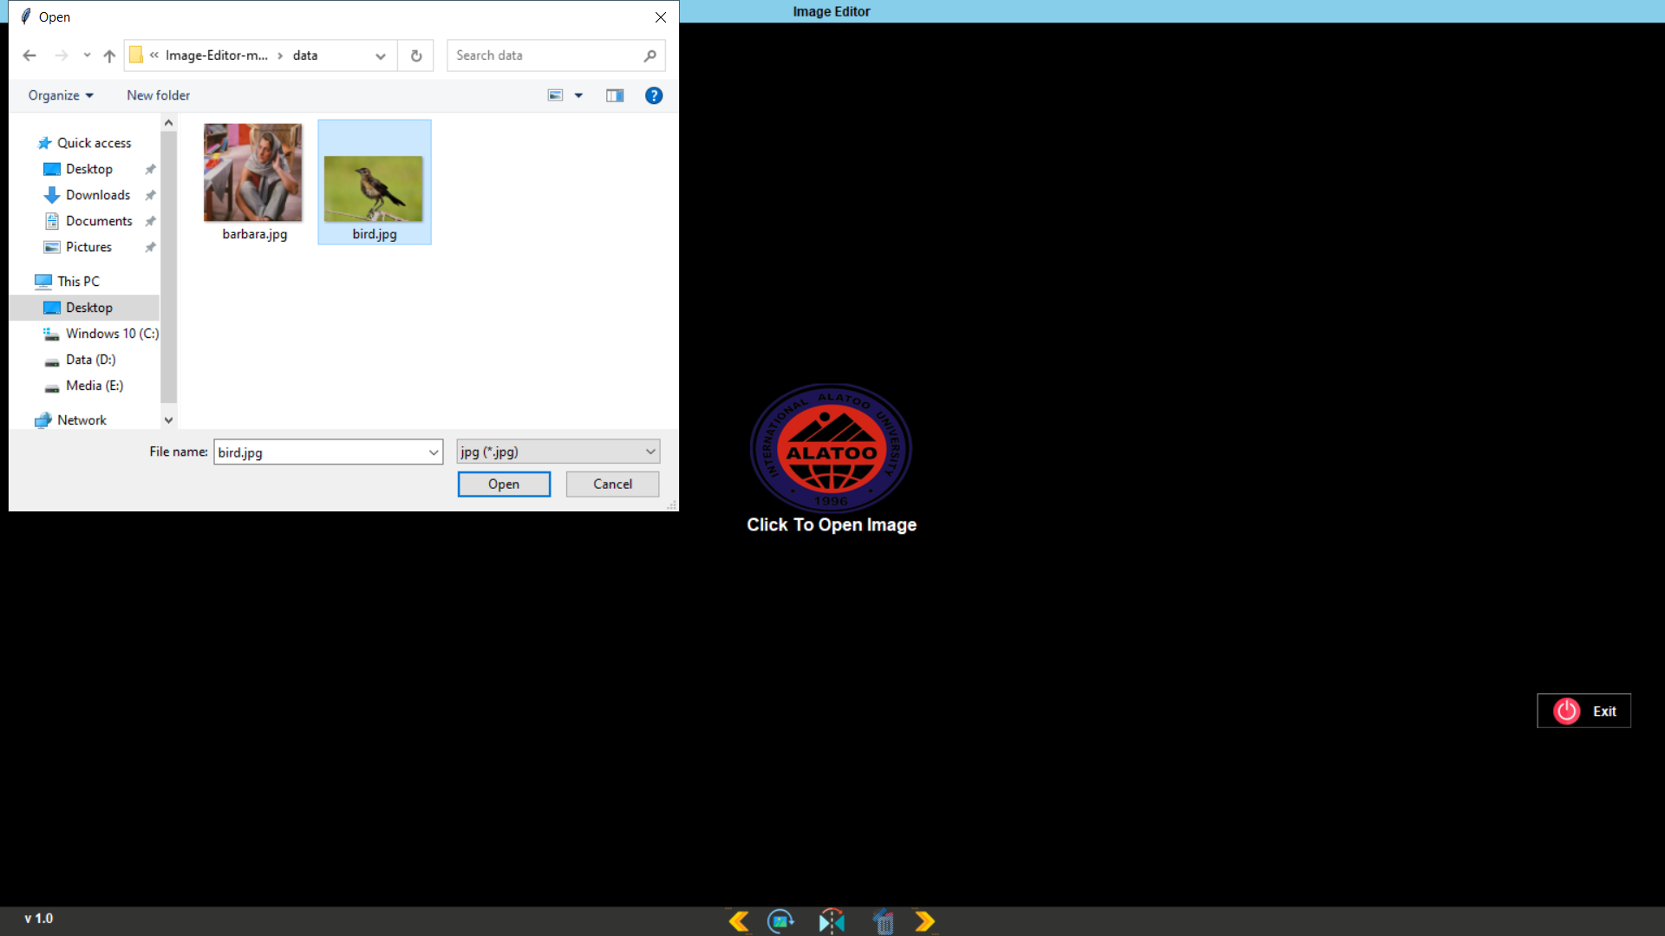Select highlighted Desktop under This PC
Screen dimensions: 1665x936
click(x=84, y=308)
